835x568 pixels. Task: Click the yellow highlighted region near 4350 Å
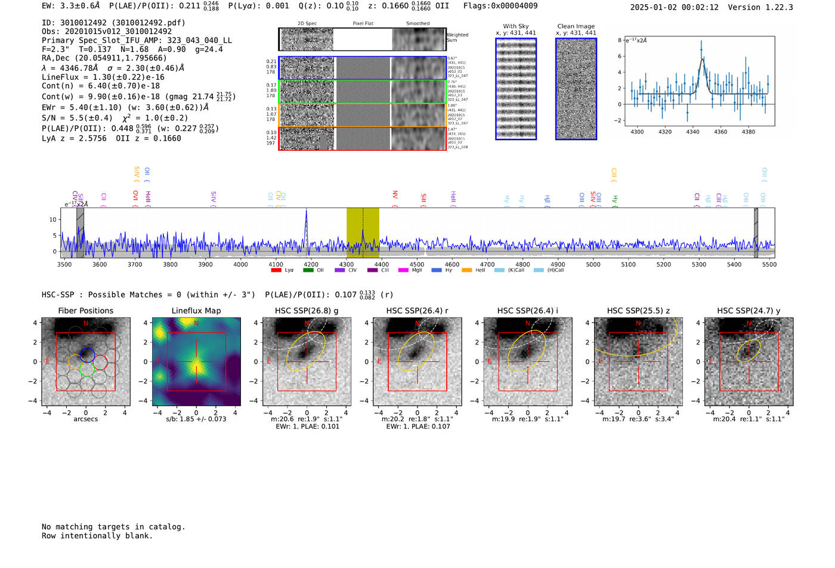[x=363, y=232]
